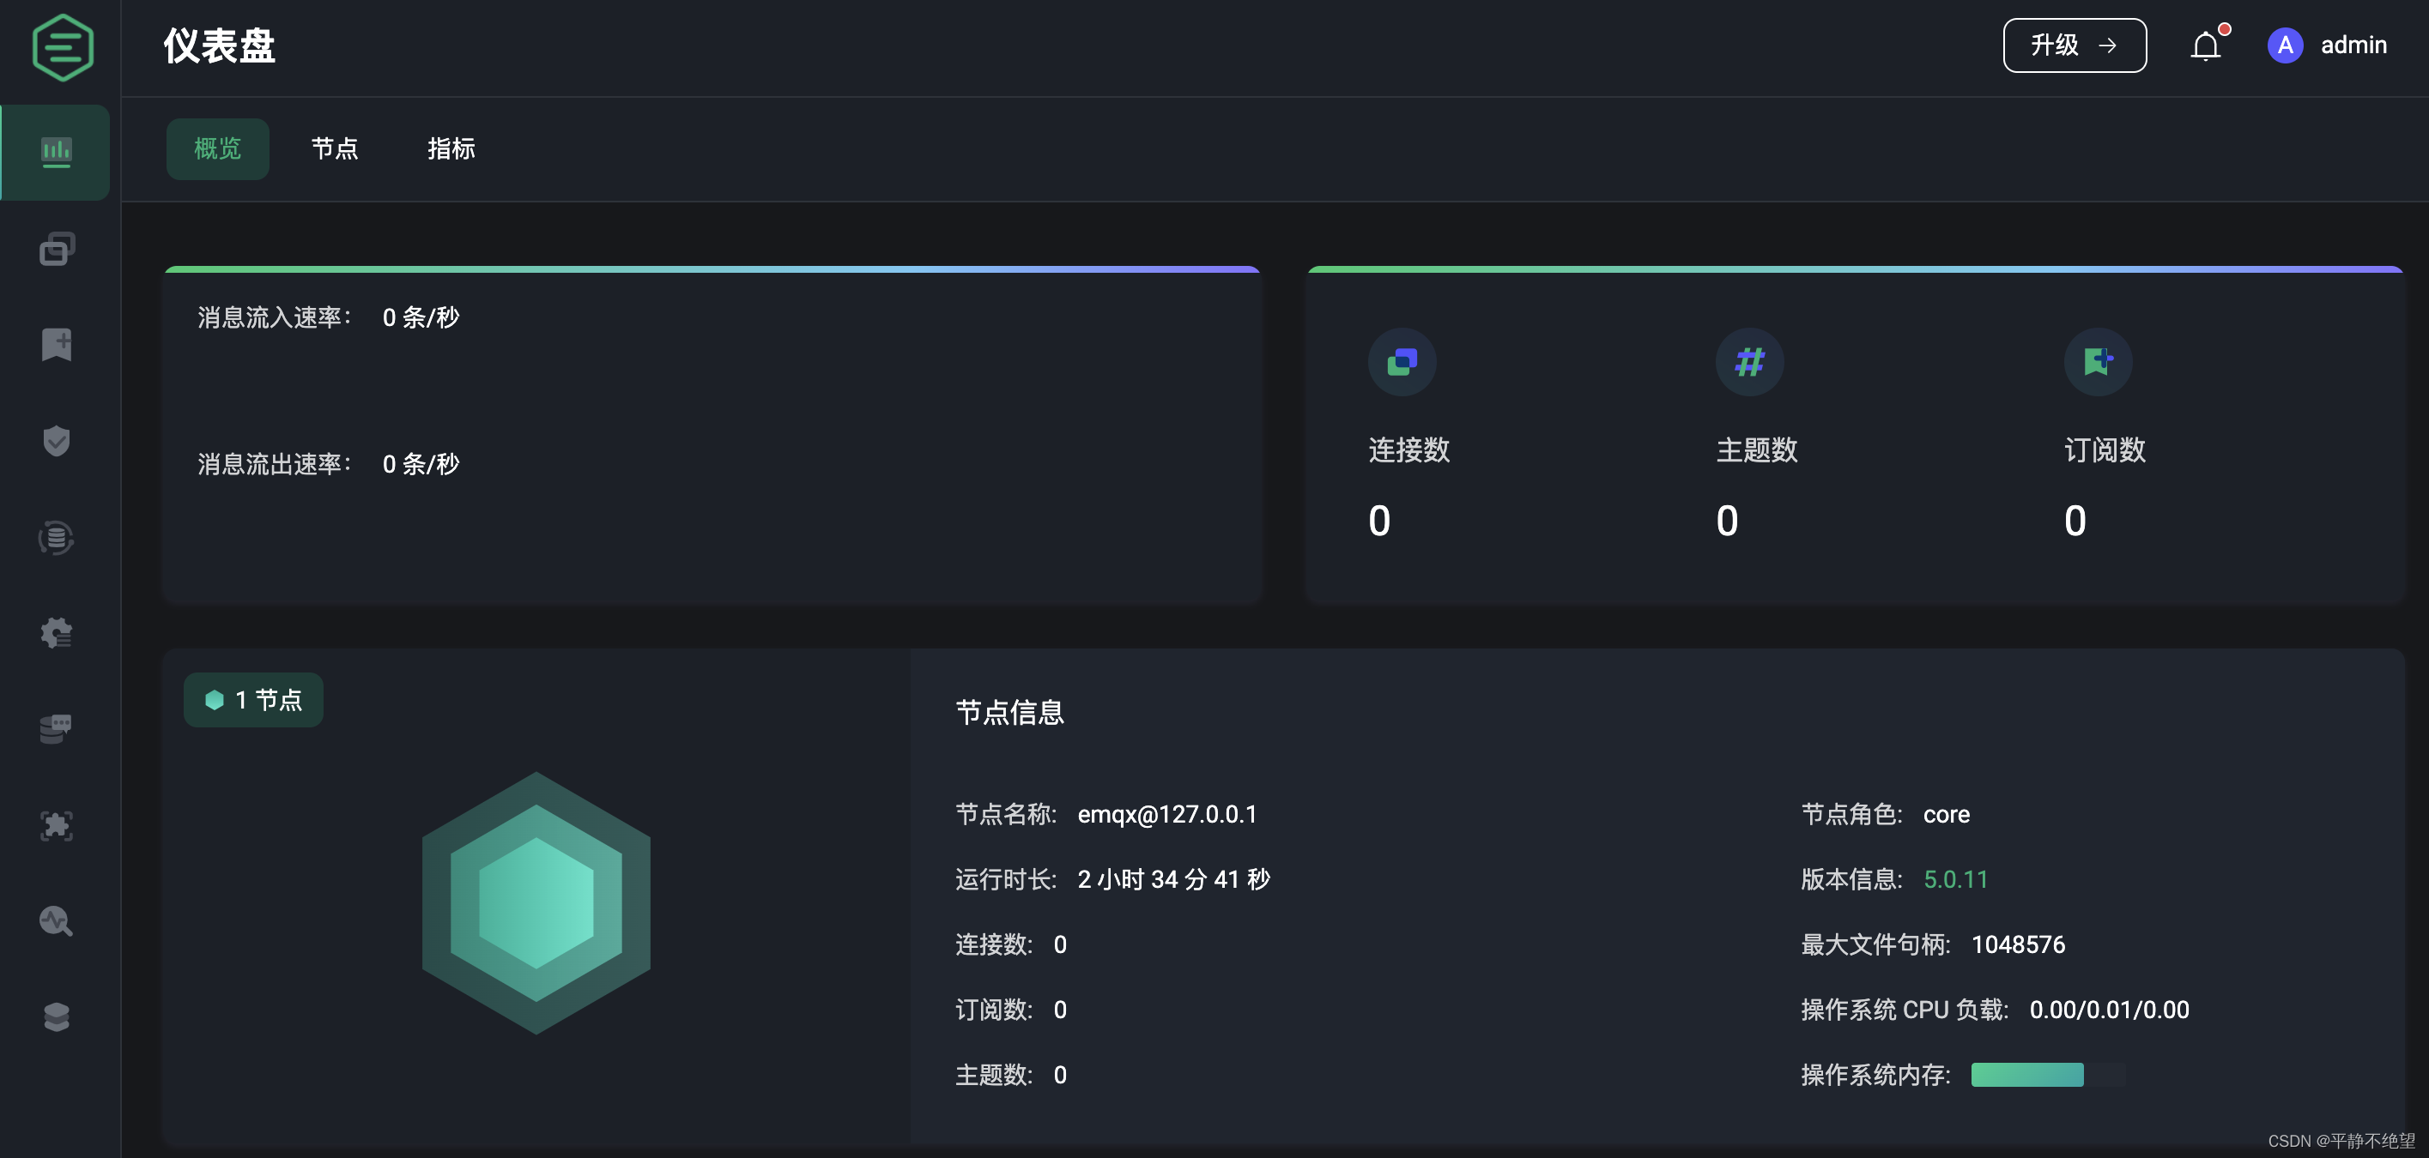2429x1158 pixels.
Task: Open the Connections overlapping-squares sidebar icon
Action: (57, 249)
